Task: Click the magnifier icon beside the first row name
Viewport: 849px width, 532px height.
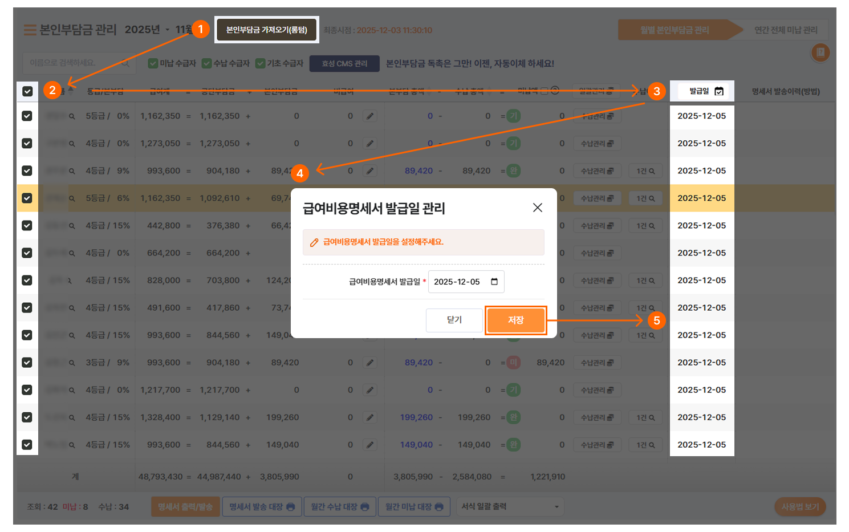Action: pyautogui.click(x=72, y=116)
